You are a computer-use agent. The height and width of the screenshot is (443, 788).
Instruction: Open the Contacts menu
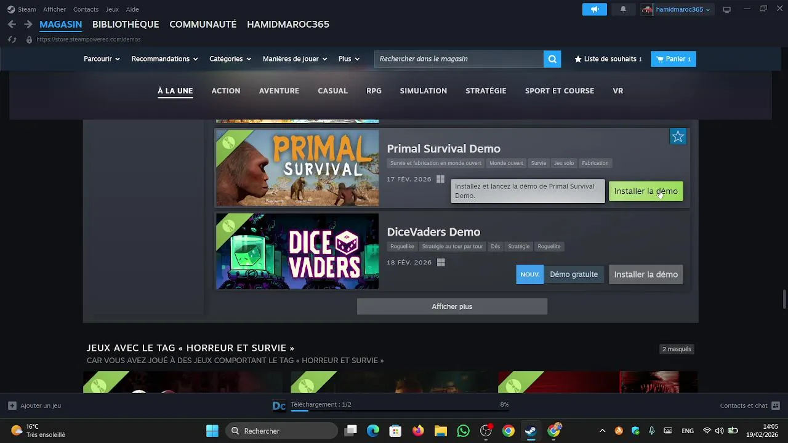86,9
